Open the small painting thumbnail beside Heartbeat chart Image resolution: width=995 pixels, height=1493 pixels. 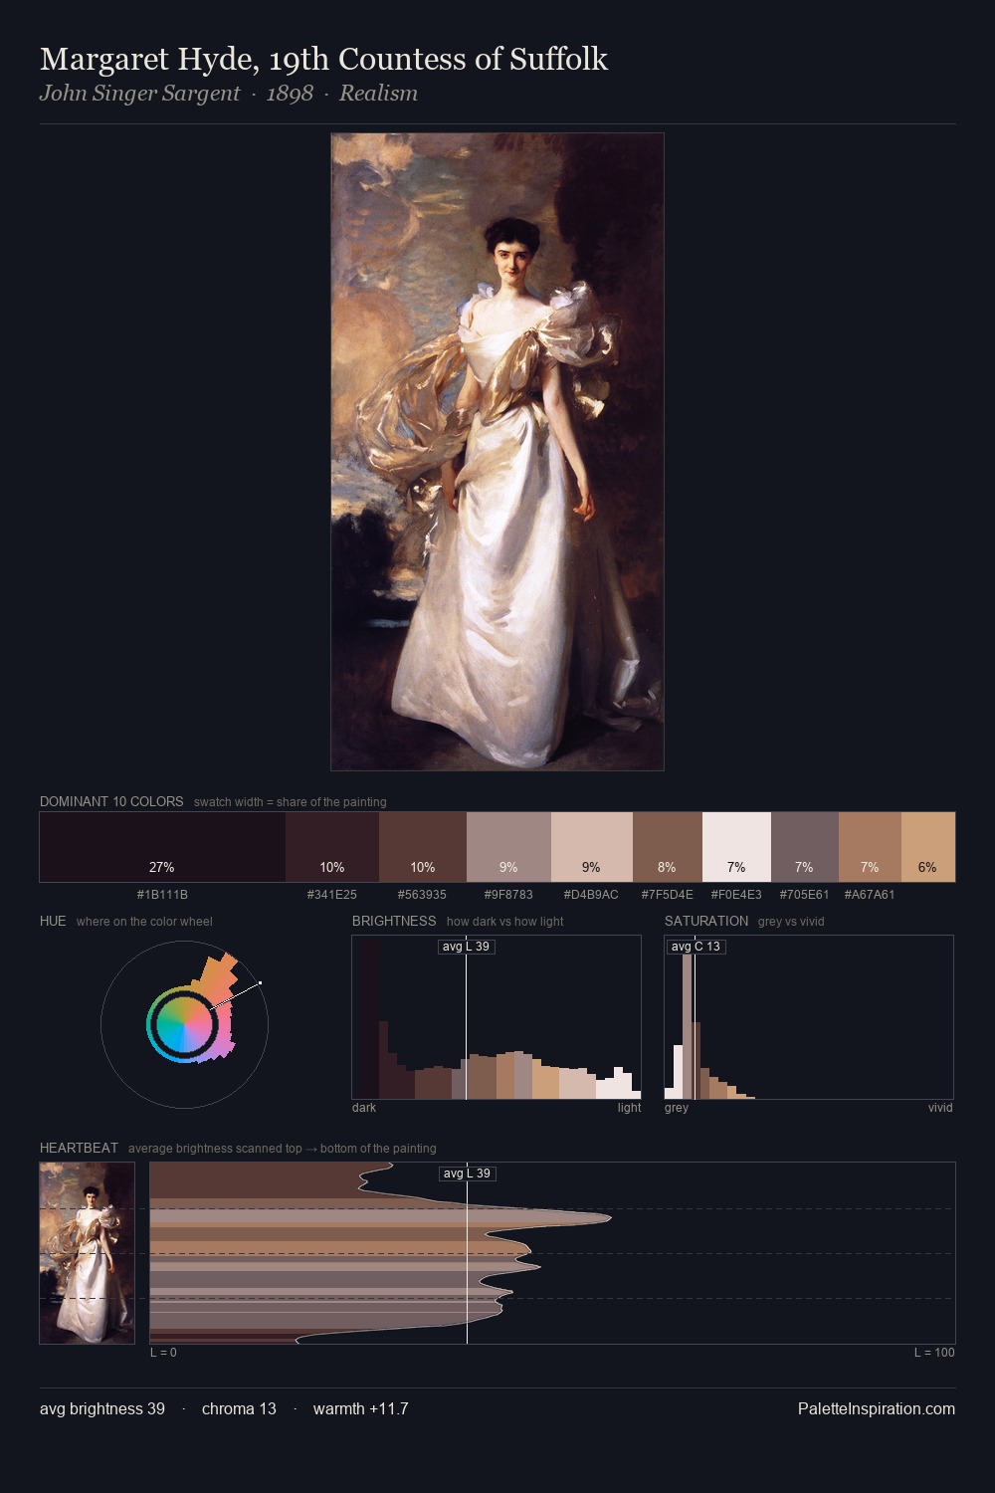click(87, 1253)
